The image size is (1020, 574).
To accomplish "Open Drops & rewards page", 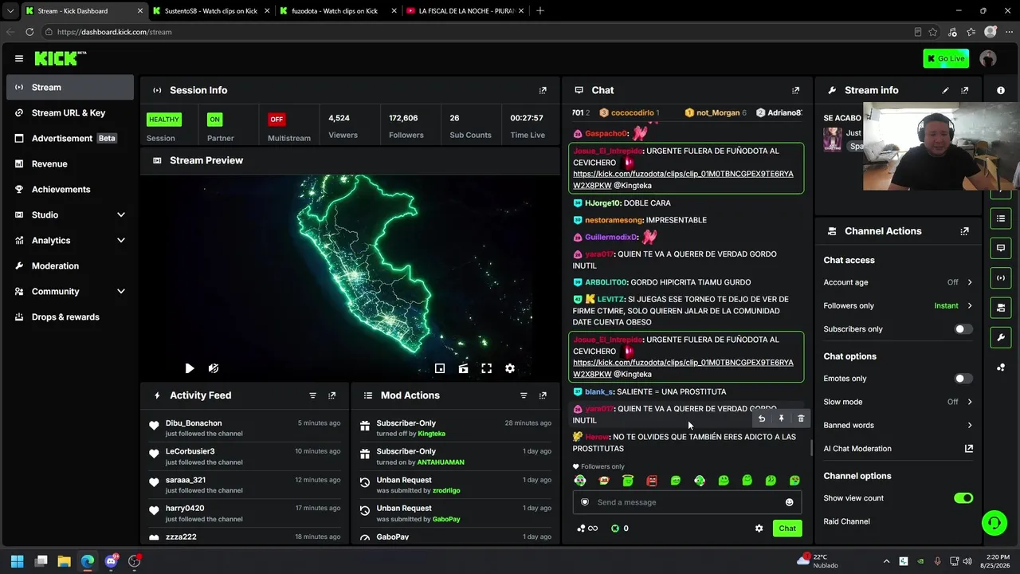I will coord(70,317).
